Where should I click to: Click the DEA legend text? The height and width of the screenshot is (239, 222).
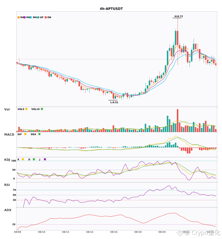pyautogui.click(x=33, y=134)
